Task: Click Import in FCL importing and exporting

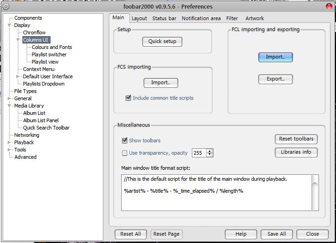Action: click(275, 57)
